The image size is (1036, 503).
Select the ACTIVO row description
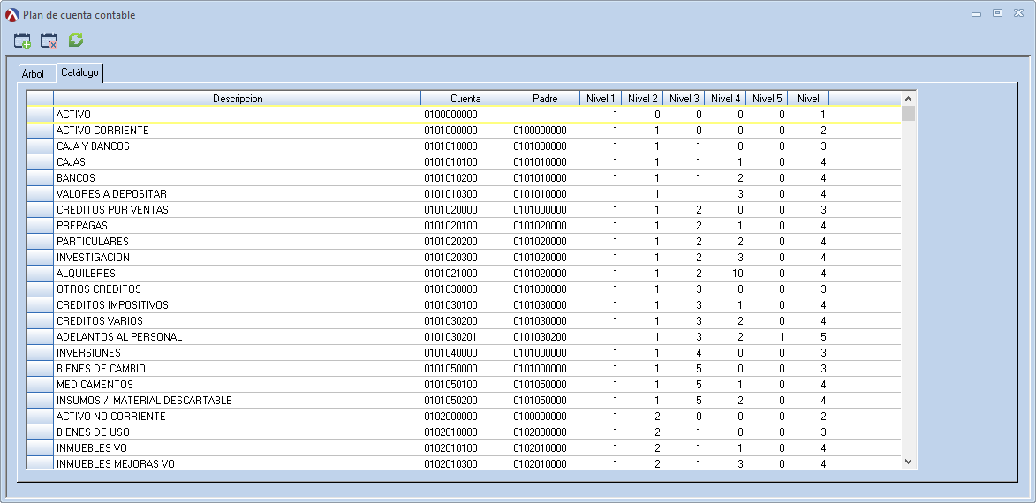coord(73,114)
